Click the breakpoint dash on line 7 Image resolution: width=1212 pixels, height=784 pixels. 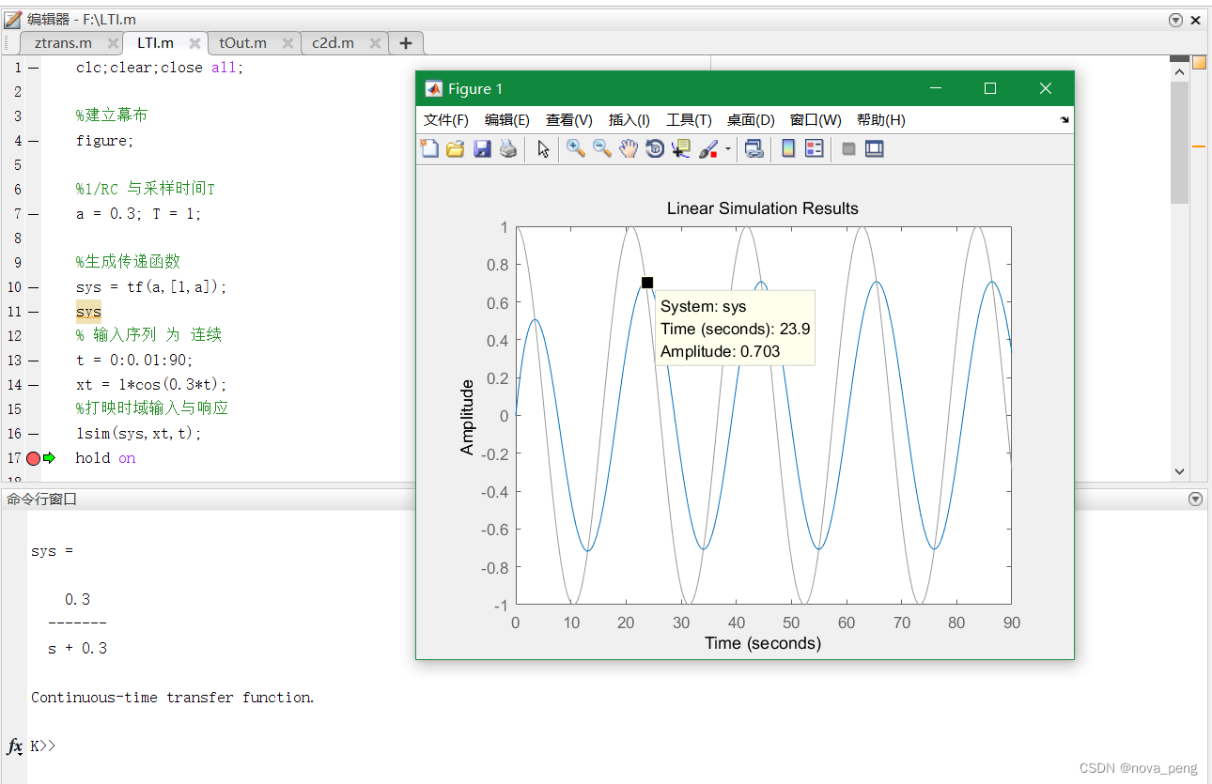(34, 214)
